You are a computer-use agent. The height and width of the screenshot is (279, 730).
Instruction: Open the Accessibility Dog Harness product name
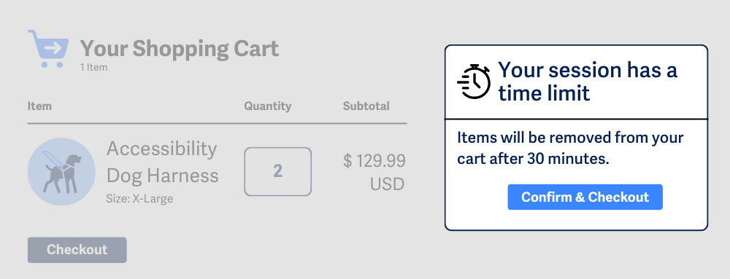pos(163,162)
